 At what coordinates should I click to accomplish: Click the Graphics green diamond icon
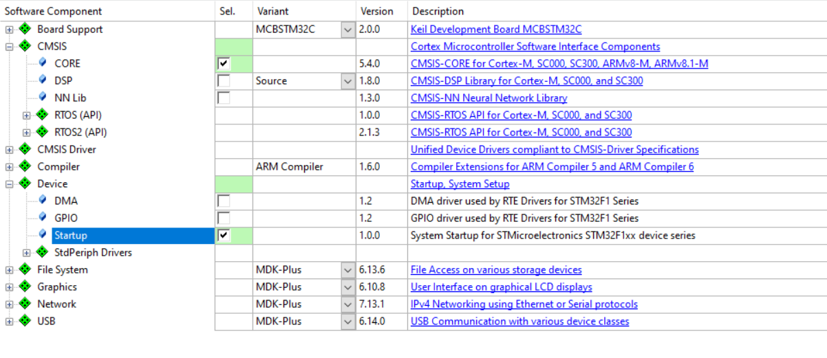click(x=25, y=287)
